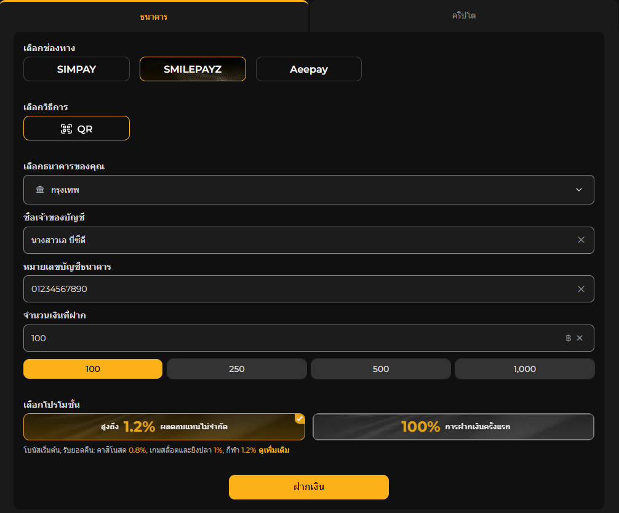Image resolution: width=619 pixels, height=513 pixels.
Task: Switch to the คริปโต tab
Action: pyautogui.click(x=463, y=15)
